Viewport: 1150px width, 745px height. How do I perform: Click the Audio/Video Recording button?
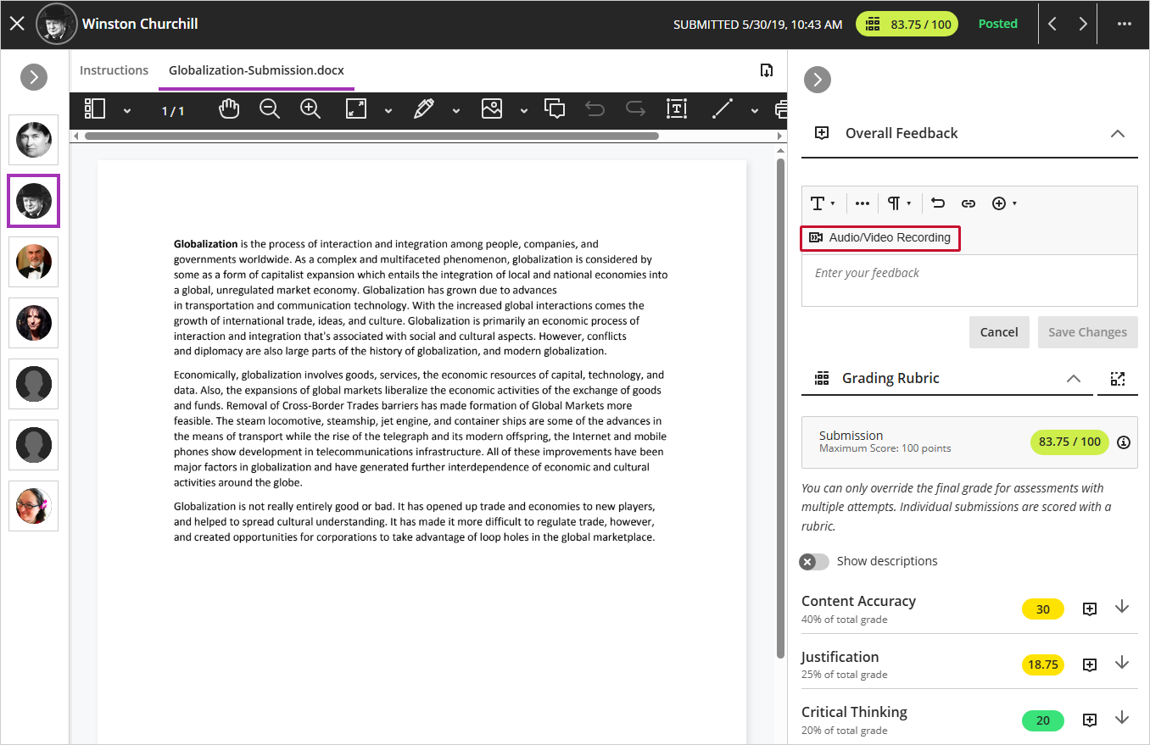point(880,238)
